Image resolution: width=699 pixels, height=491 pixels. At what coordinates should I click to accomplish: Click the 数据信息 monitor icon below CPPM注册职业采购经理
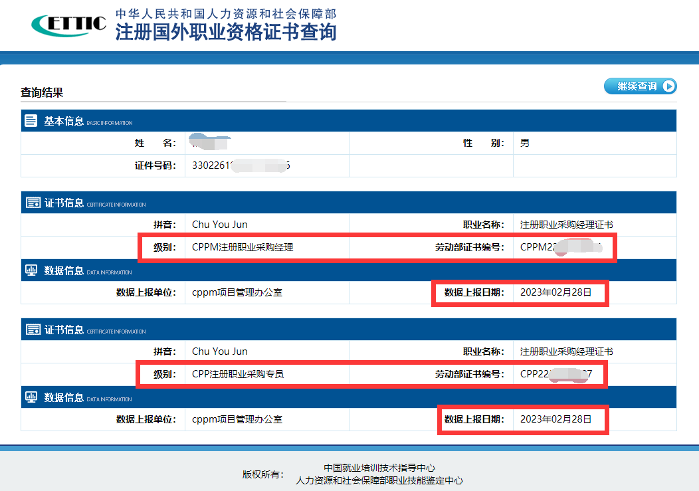click(31, 270)
